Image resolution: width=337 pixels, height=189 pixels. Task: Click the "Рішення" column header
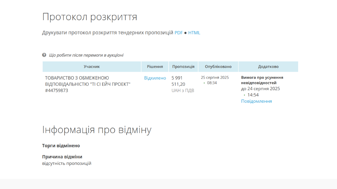point(155,67)
